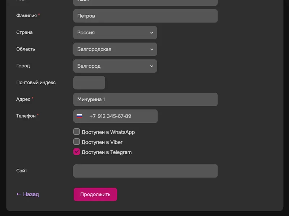Click the Область label text
The image size is (289, 216).
(26, 49)
